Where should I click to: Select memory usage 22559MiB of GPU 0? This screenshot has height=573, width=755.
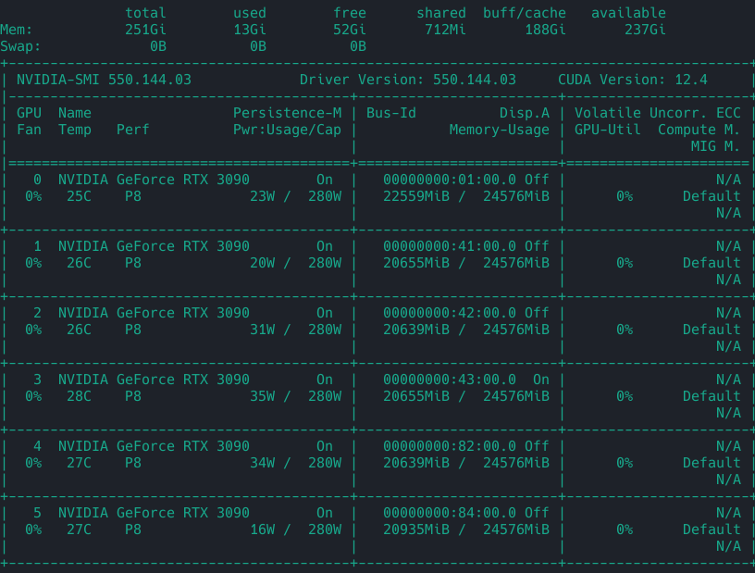(x=416, y=196)
